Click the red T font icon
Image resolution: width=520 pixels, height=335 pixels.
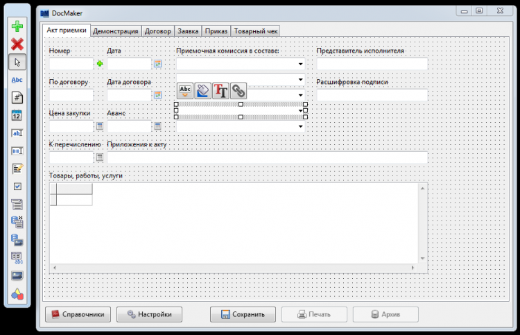[x=220, y=91]
